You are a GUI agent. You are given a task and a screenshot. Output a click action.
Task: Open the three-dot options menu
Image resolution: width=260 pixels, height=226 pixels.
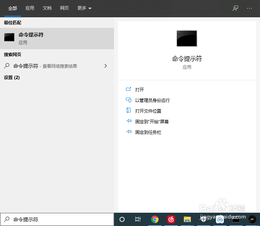[x=249, y=8]
